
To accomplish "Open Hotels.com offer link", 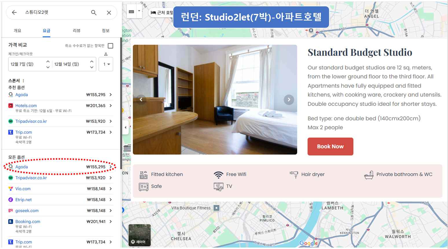I will [26, 106].
